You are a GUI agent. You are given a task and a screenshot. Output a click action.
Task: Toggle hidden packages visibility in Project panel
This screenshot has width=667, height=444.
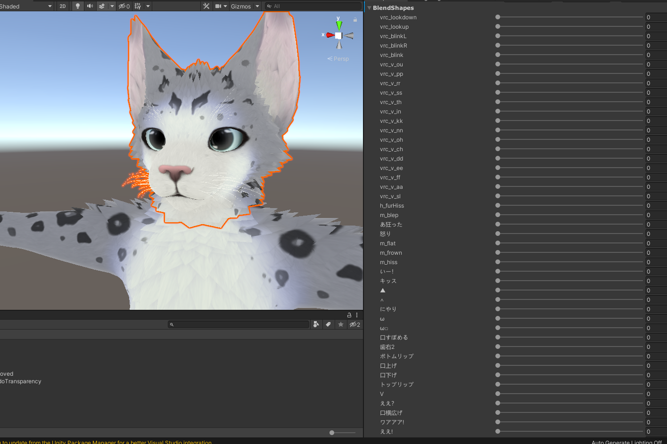coord(354,324)
